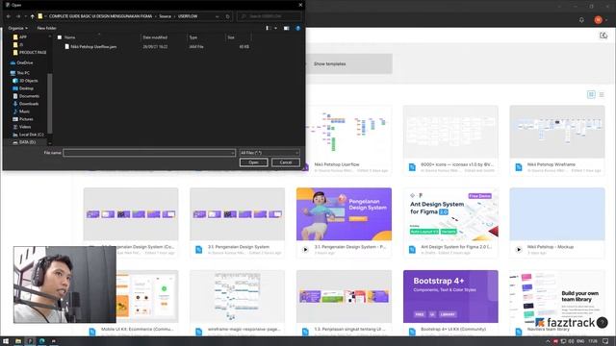Open Ant Design System for Figma card
This screenshot has width=616, height=346.
(450, 222)
